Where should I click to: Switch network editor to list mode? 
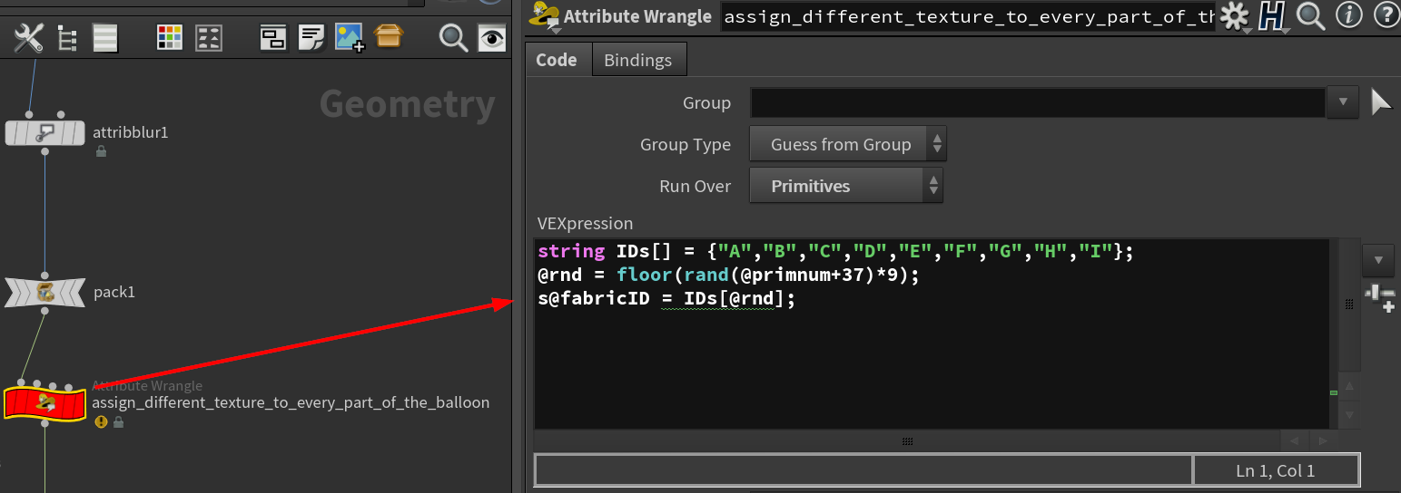coord(105,37)
